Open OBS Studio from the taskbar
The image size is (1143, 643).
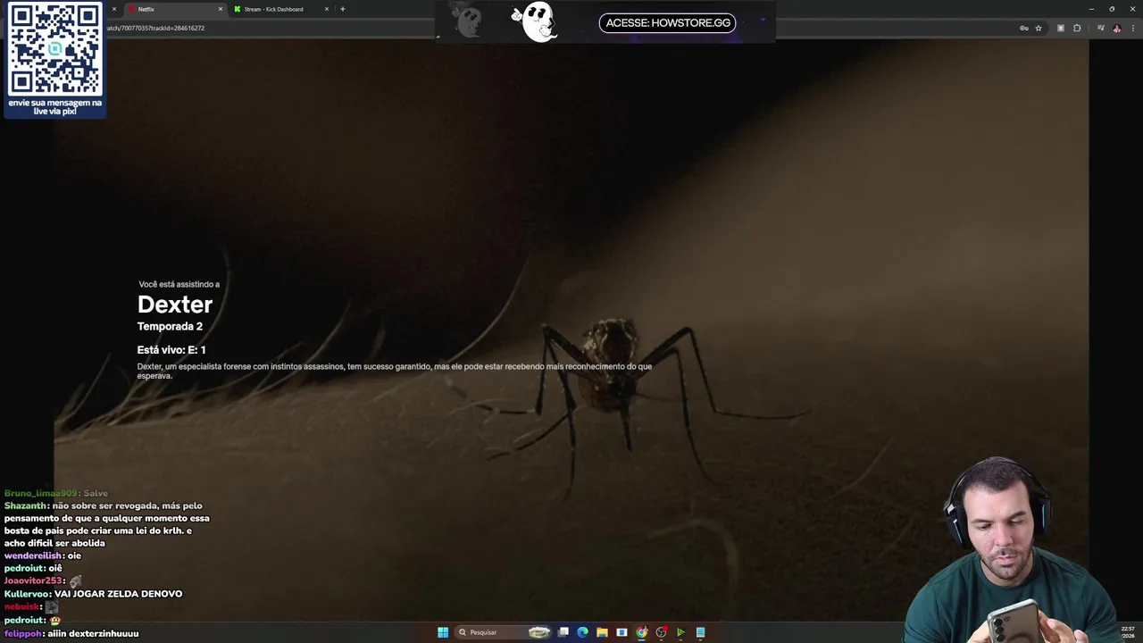(662, 632)
